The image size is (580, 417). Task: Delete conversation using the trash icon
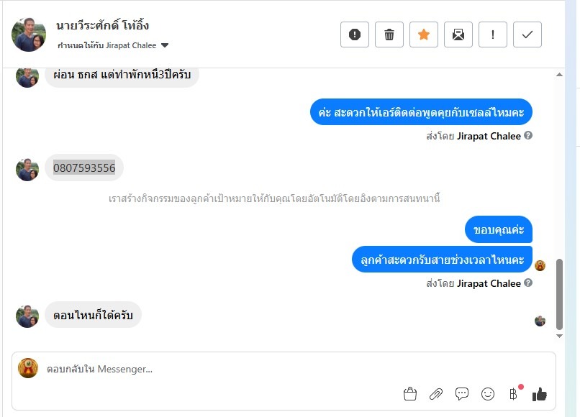[x=389, y=35]
